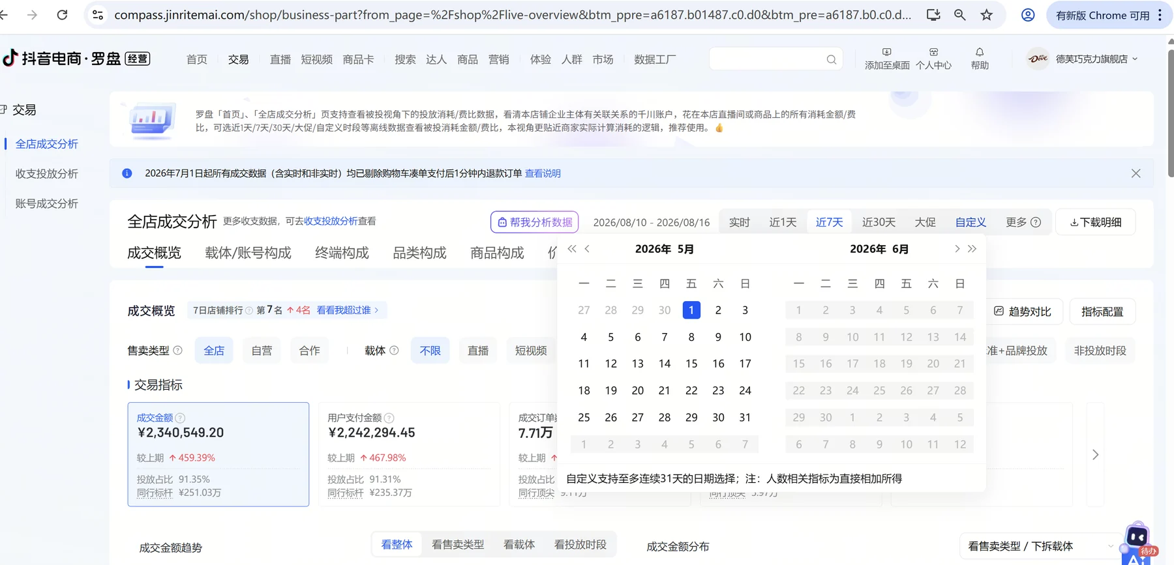Click the search magnifier in the Compass search box
This screenshot has height=565, width=1174.
831,59
